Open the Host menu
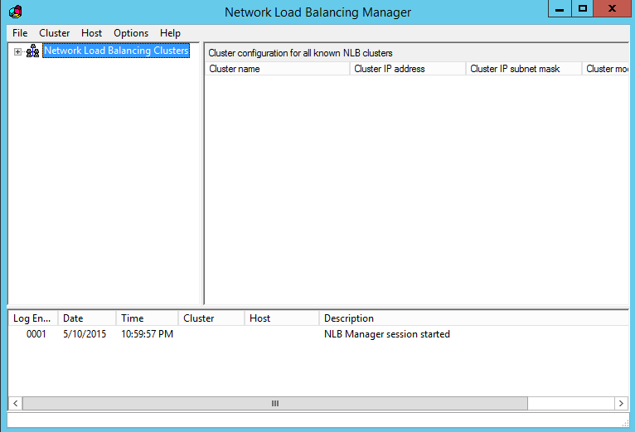 coord(92,33)
